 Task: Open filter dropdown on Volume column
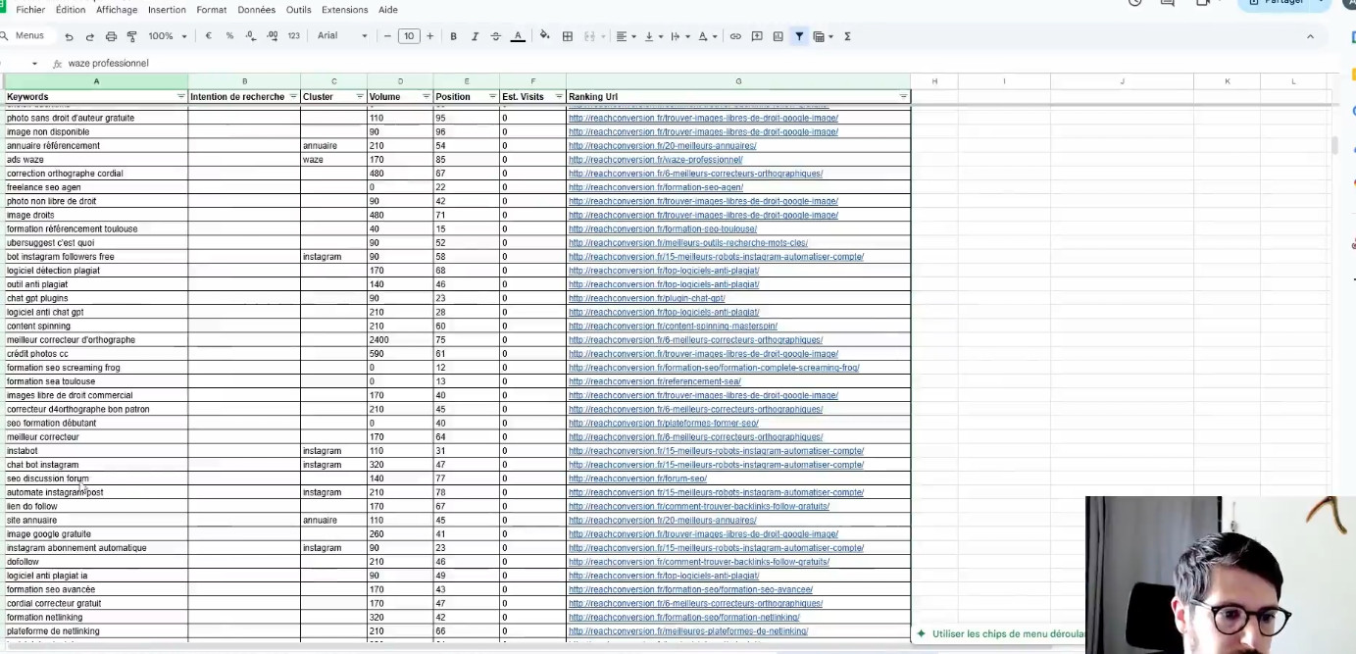(x=426, y=96)
